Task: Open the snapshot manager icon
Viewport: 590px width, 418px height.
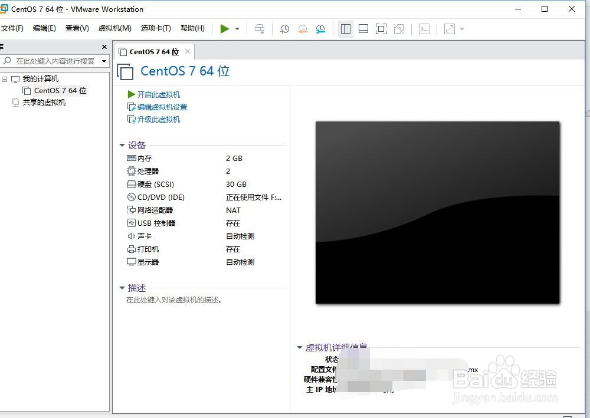Action: [321, 28]
